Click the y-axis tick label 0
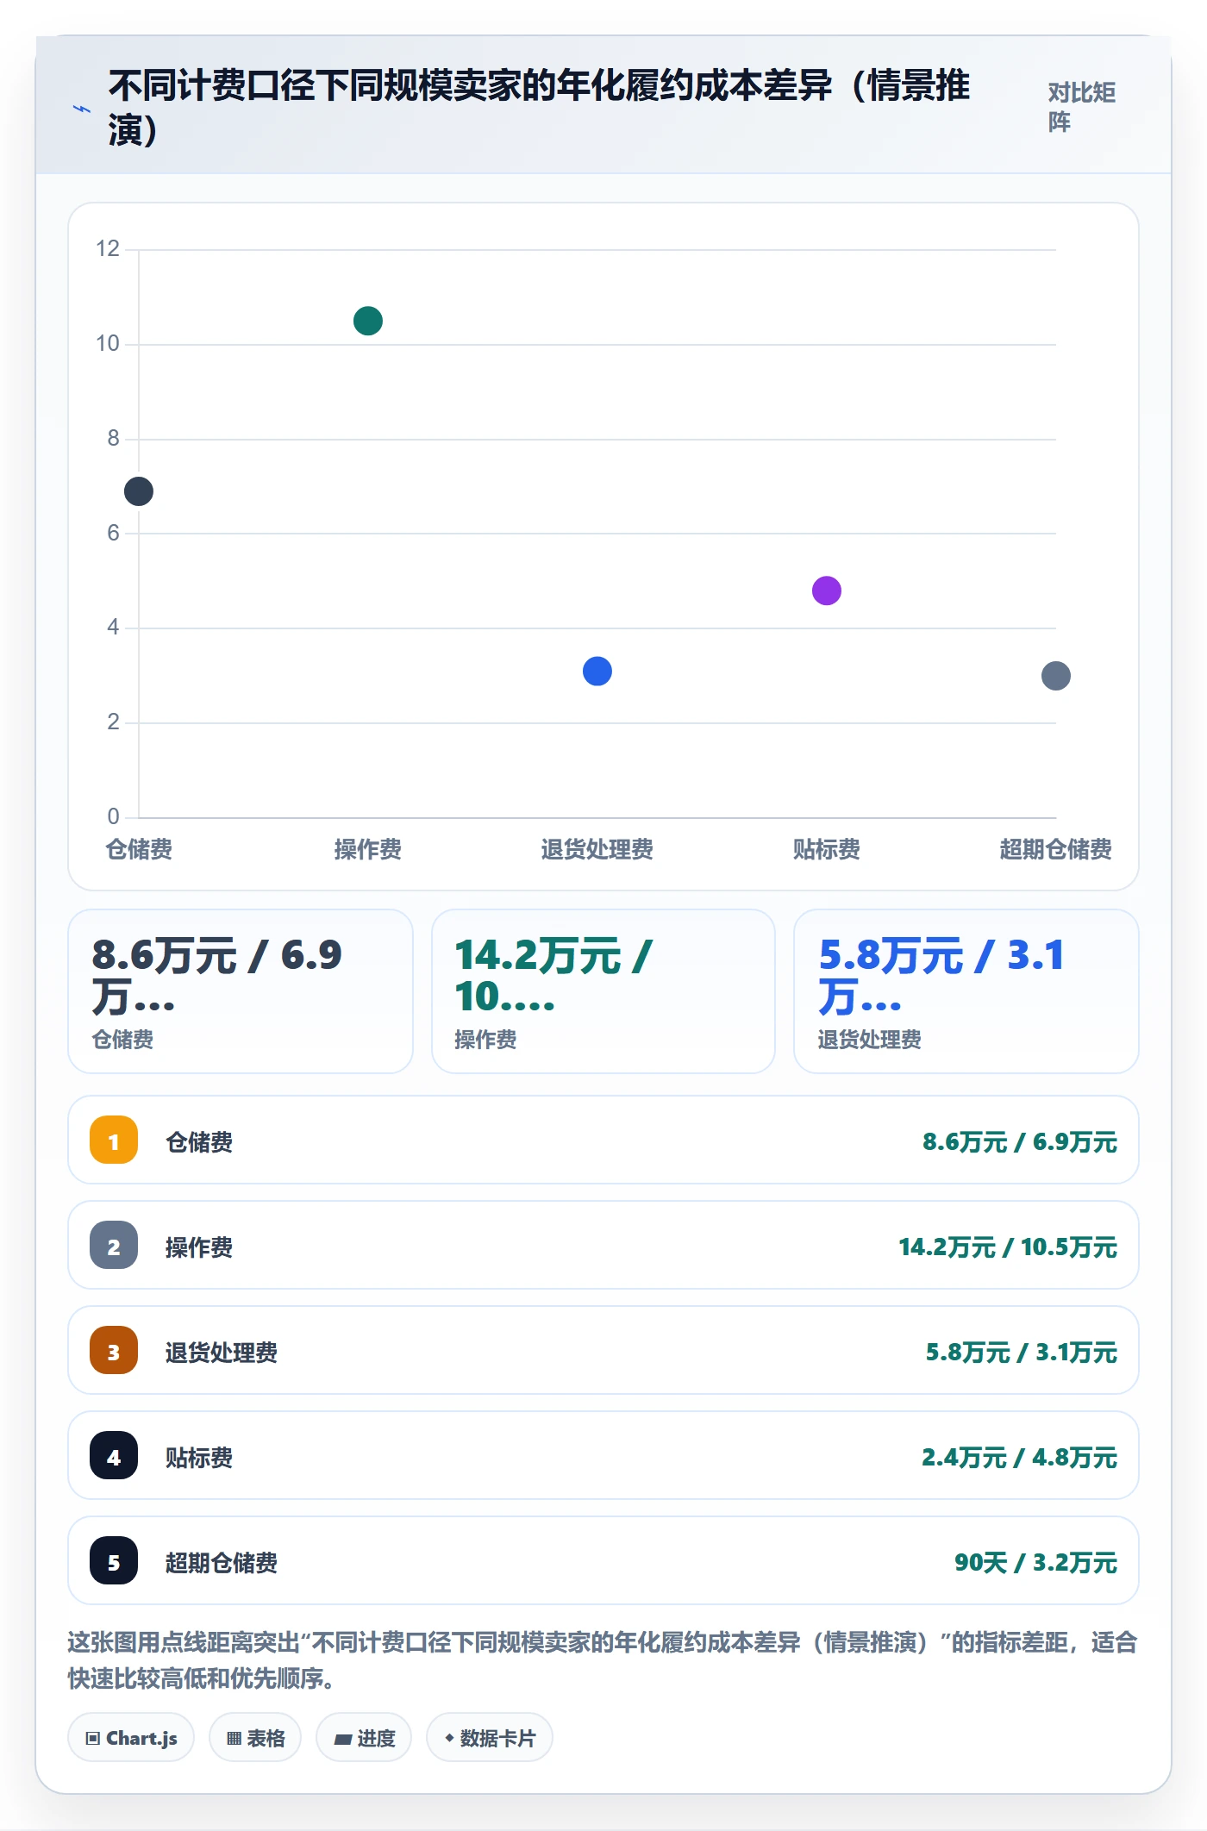Image resolution: width=1207 pixels, height=1831 pixels. pos(113,816)
